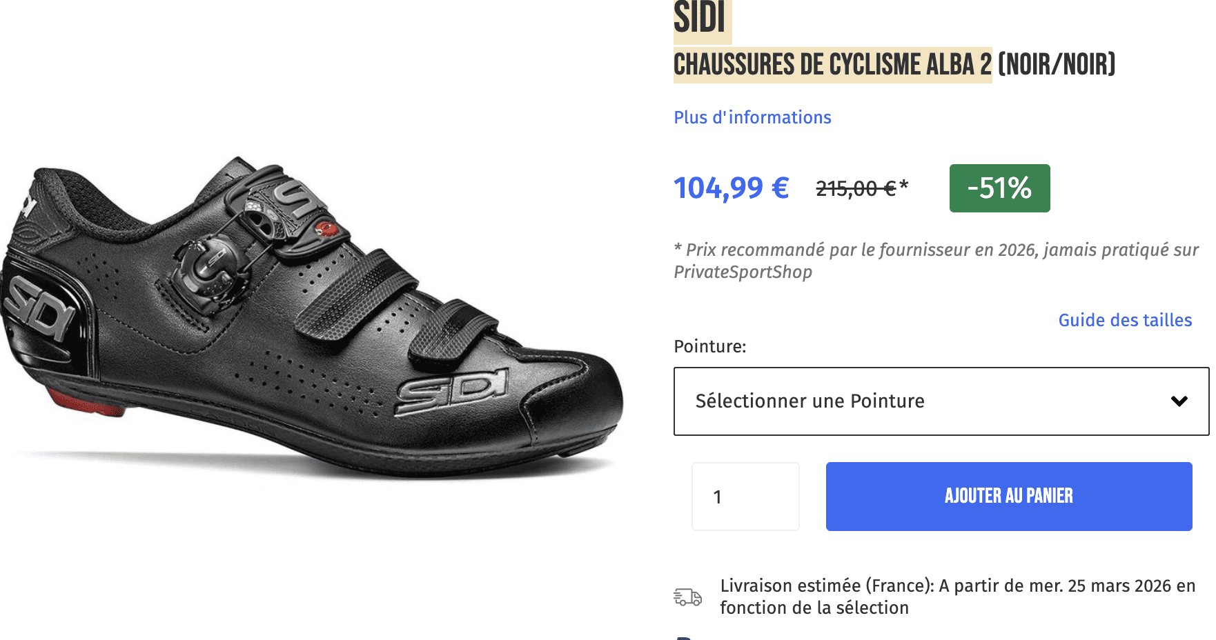Click the quantity value showing '1'

pyautogui.click(x=718, y=496)
